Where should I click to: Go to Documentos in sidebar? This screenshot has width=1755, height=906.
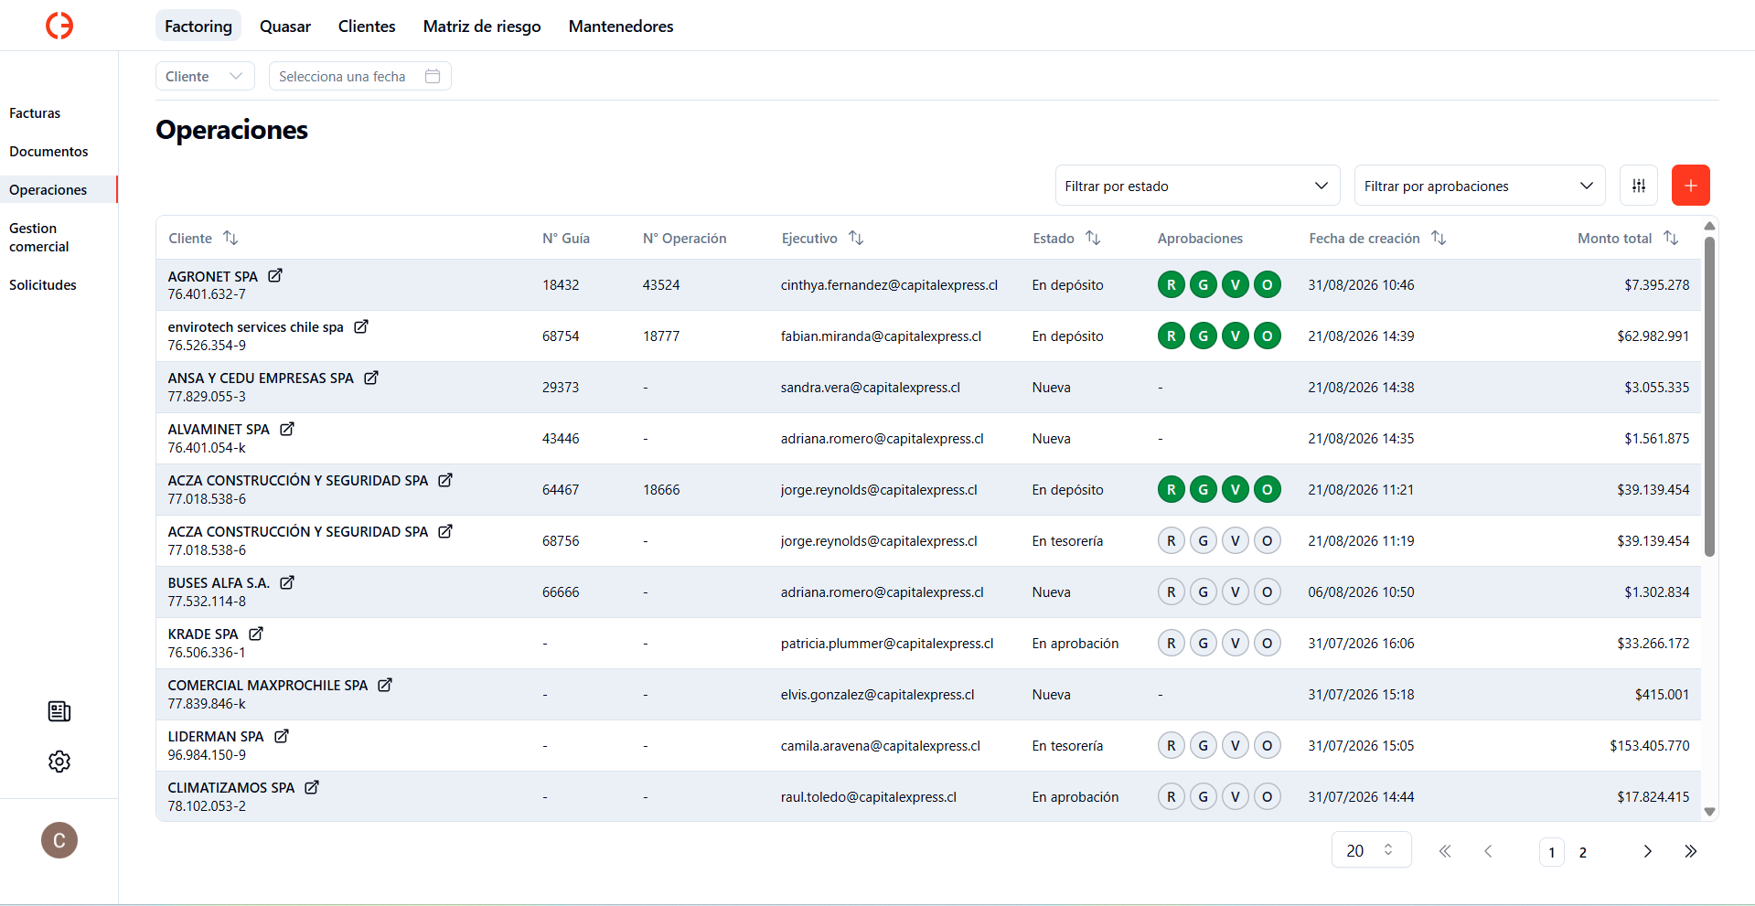point(48,152)
